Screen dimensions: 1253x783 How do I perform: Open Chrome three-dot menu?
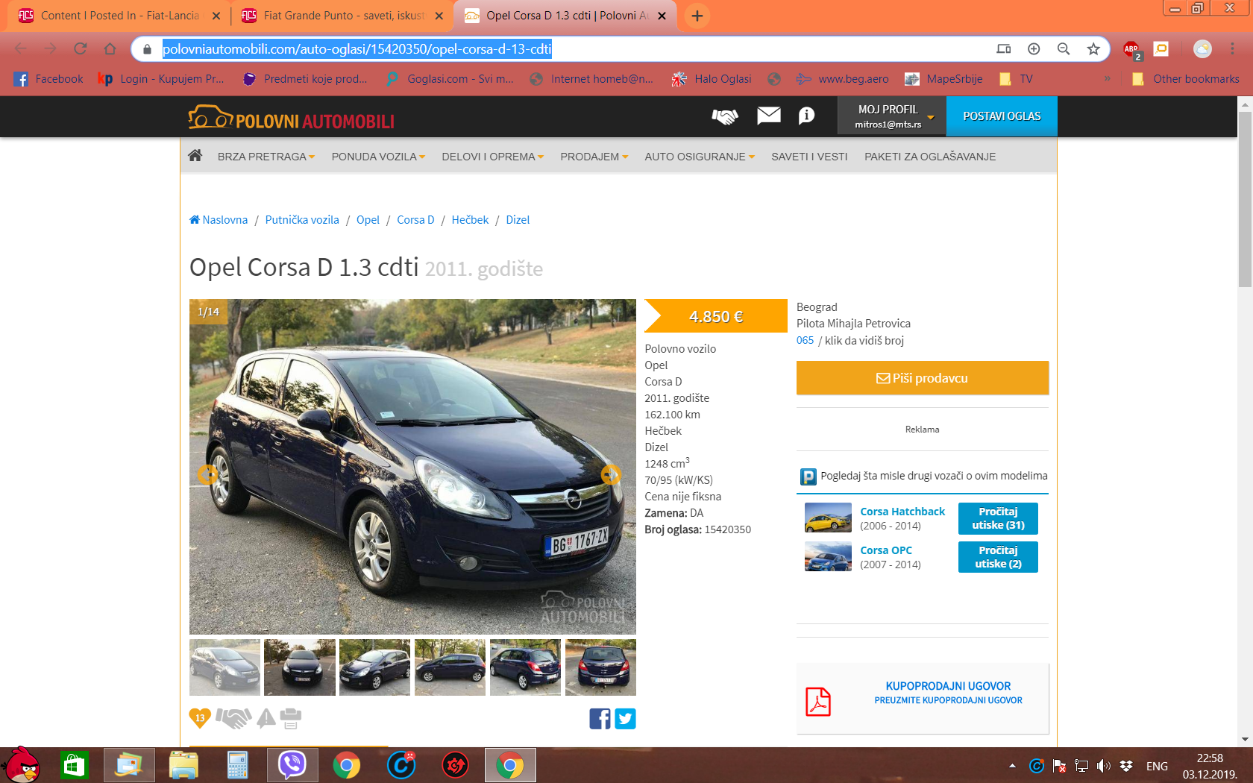(1232, 49)
